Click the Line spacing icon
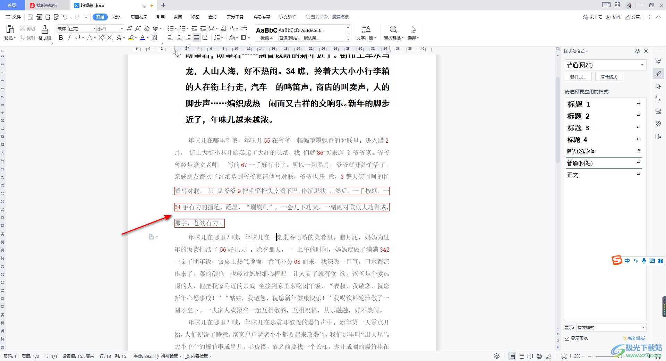Screen dimensions: 666x361 tap(216, 37)
